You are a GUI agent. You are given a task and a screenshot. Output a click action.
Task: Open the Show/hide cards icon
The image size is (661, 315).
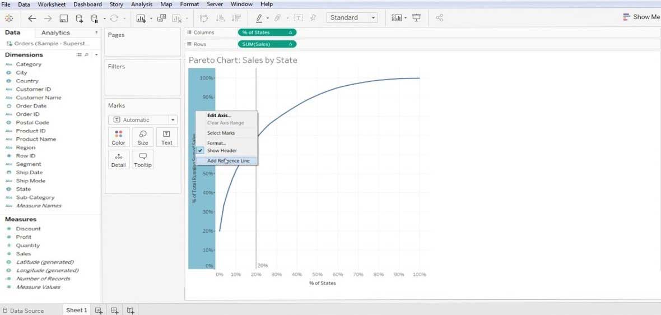pos(397,18)
